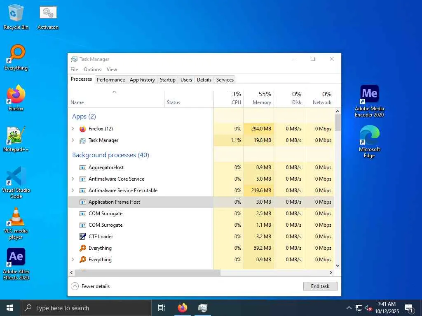422x316 pixels.
Task: Switch to the Users tab
Action: point(186,80)
